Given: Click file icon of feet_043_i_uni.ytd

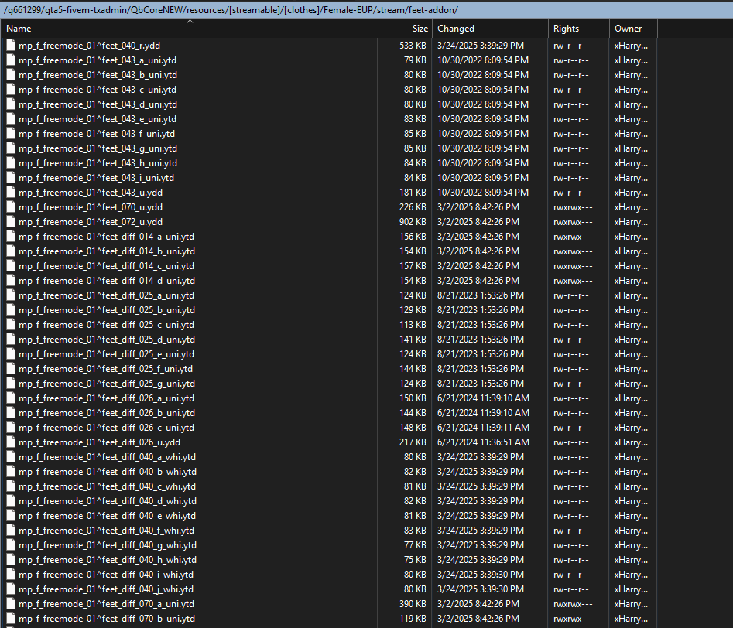Looking at the screenshot, I should click(11, 178).
